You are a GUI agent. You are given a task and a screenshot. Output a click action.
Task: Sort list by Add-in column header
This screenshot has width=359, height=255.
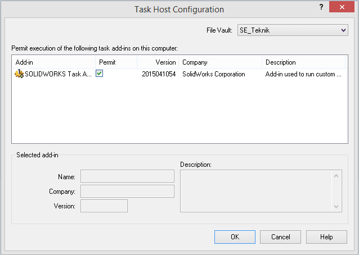click(x=53, y=62)
